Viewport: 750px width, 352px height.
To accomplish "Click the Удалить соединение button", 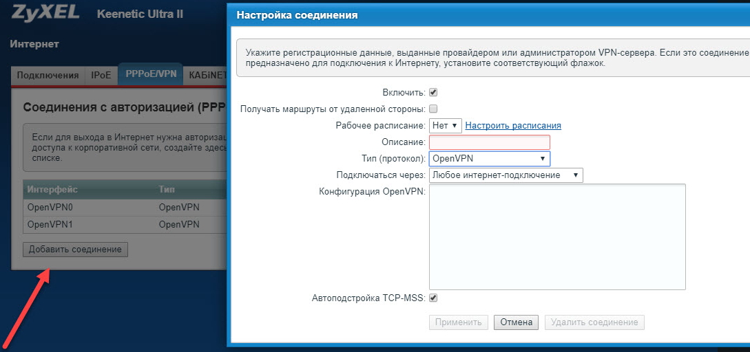I will (594, 322).
